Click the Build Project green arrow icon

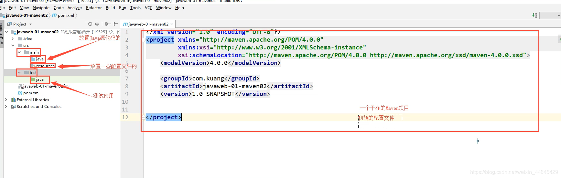pos(534,15)
